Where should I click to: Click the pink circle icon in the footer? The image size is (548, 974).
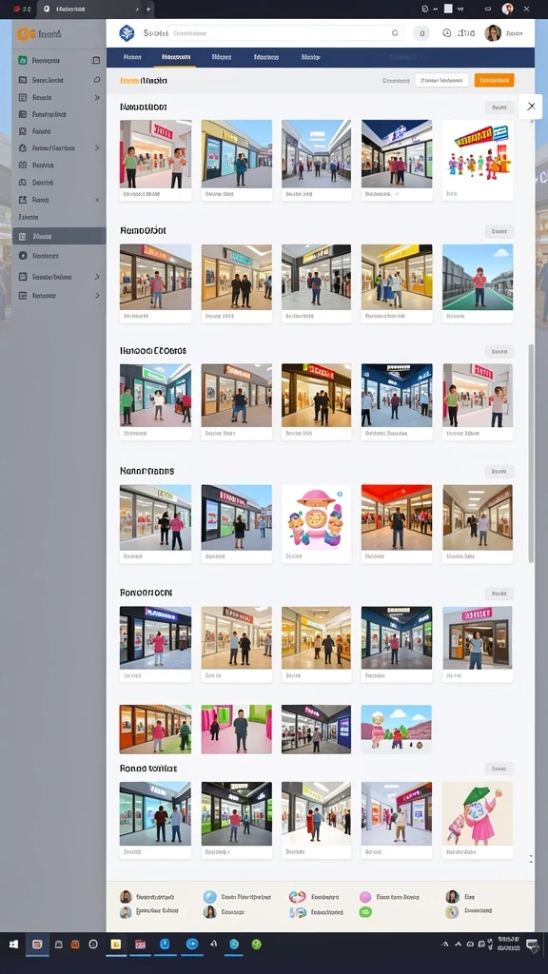tap(365, 896)
